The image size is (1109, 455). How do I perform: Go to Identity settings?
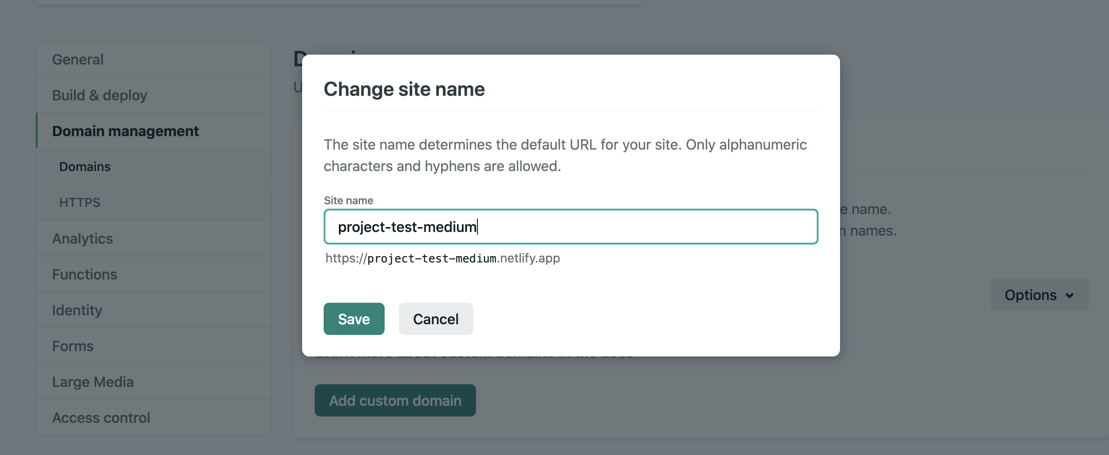pyautogui.click(x=77, y=310)
